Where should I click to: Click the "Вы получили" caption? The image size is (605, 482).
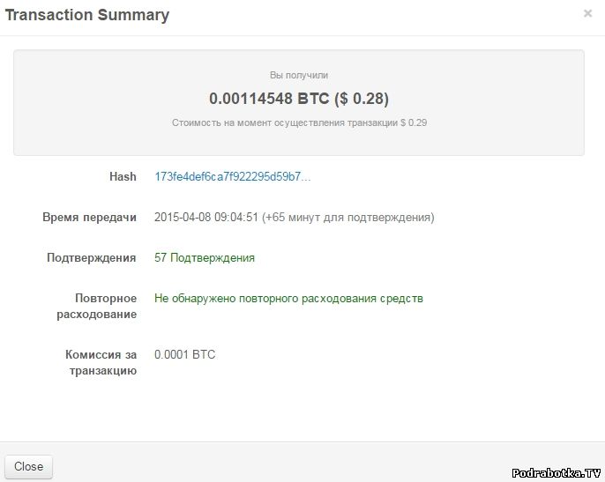[298, 76]
